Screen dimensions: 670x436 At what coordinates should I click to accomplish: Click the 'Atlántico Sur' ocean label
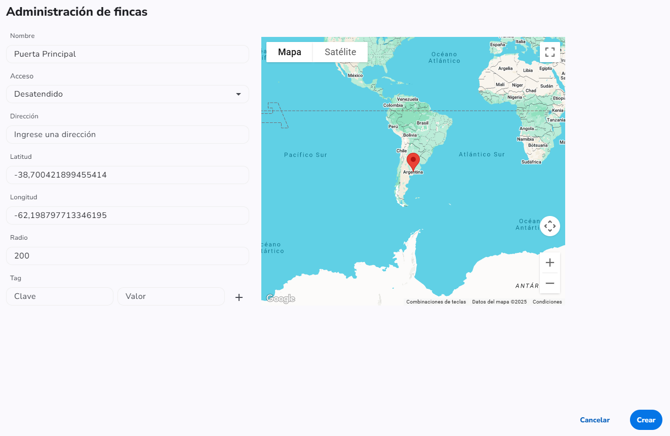[x=482, y=154]
